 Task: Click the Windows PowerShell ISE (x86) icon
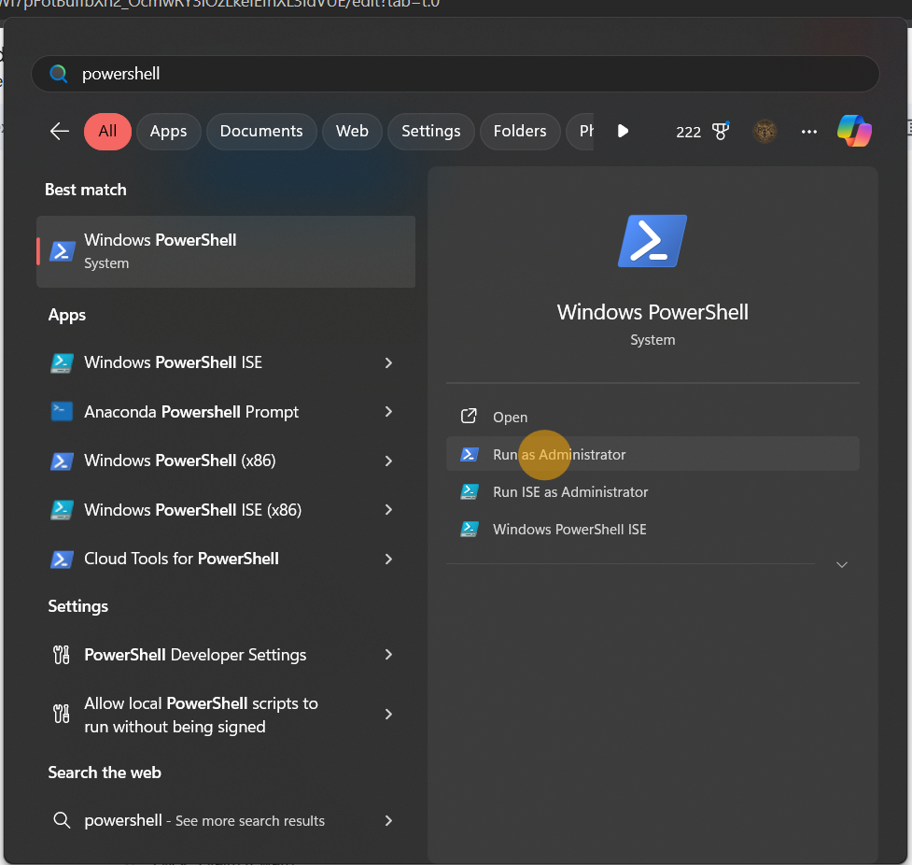point(62,510)
